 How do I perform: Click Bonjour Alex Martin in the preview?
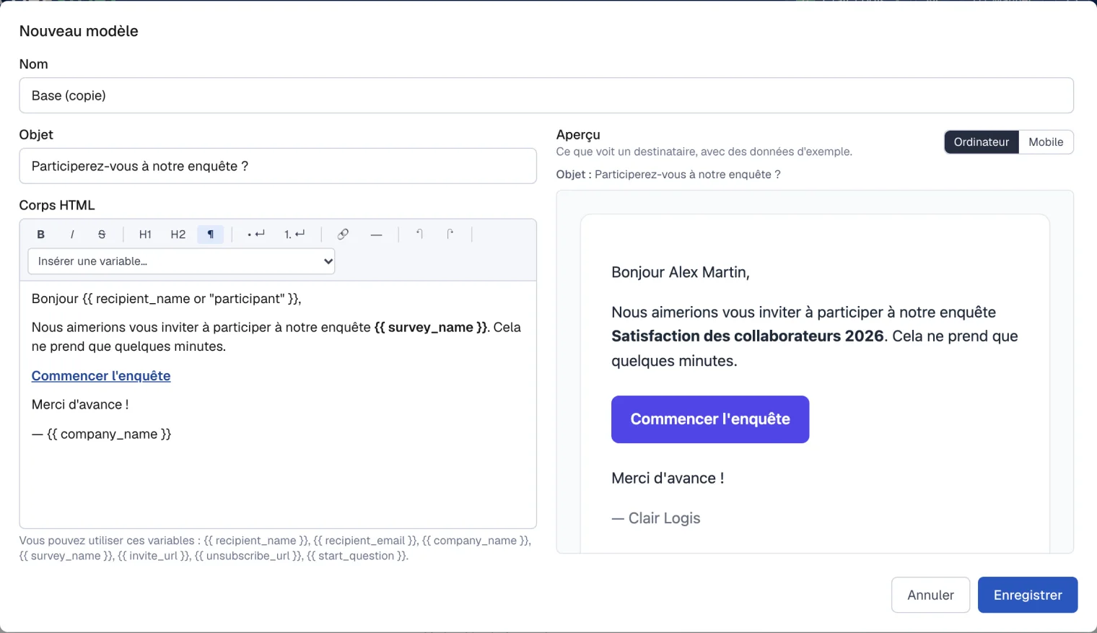[681, 272]
